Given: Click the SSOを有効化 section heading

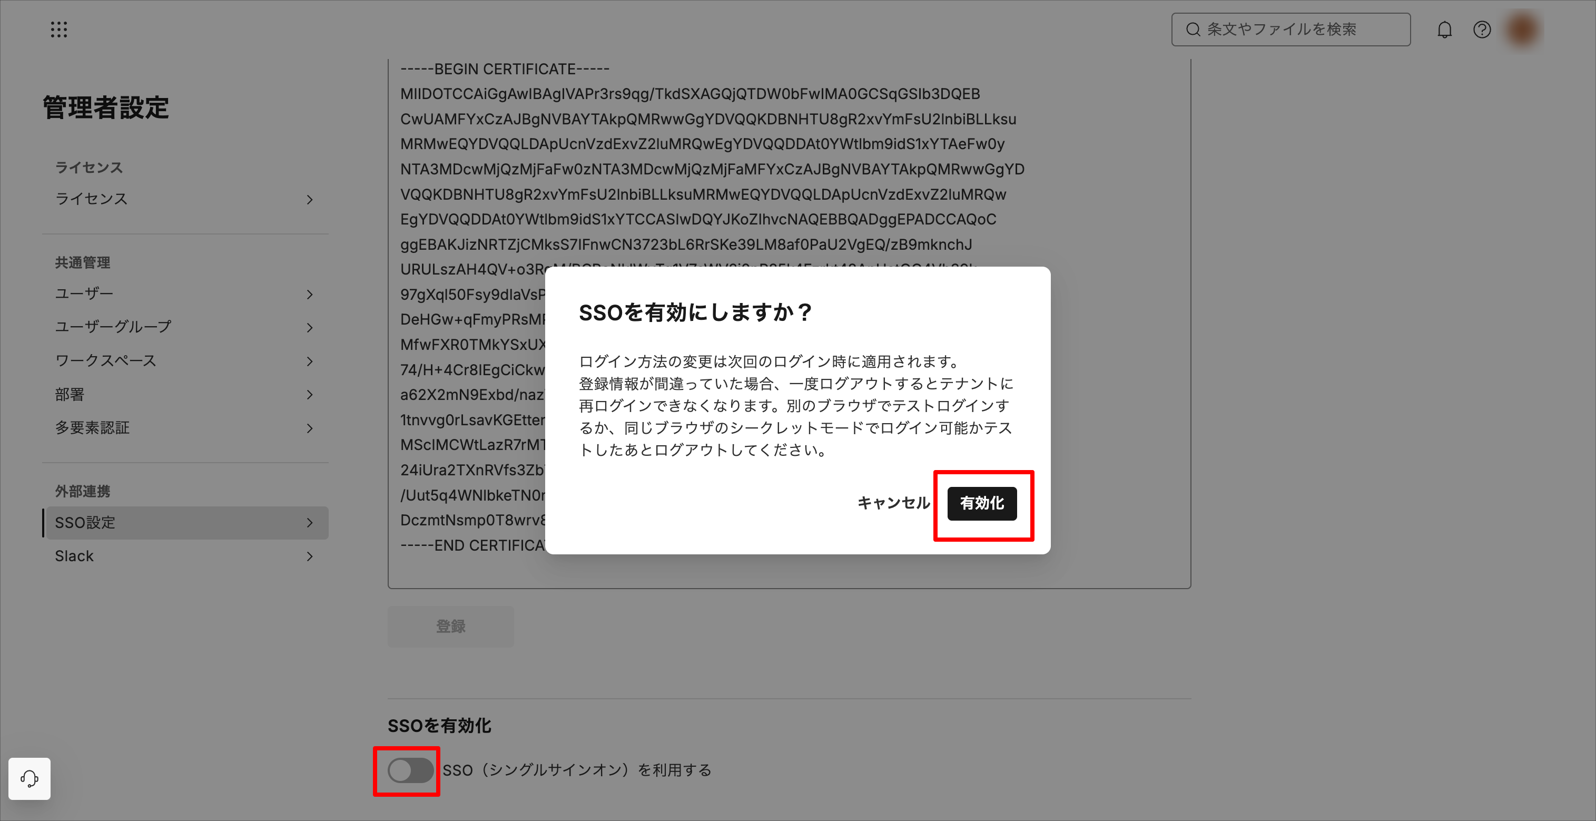Looking at the screenshot, I should coord(439,726).
